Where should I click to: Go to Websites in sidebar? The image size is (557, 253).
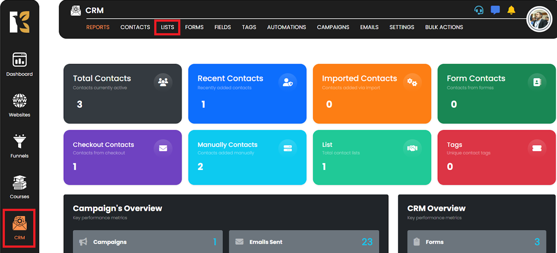click(x=19, y=105)
